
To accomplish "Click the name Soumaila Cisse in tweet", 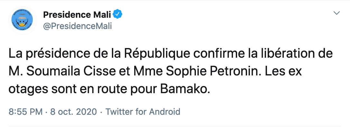I will [71, 72].
